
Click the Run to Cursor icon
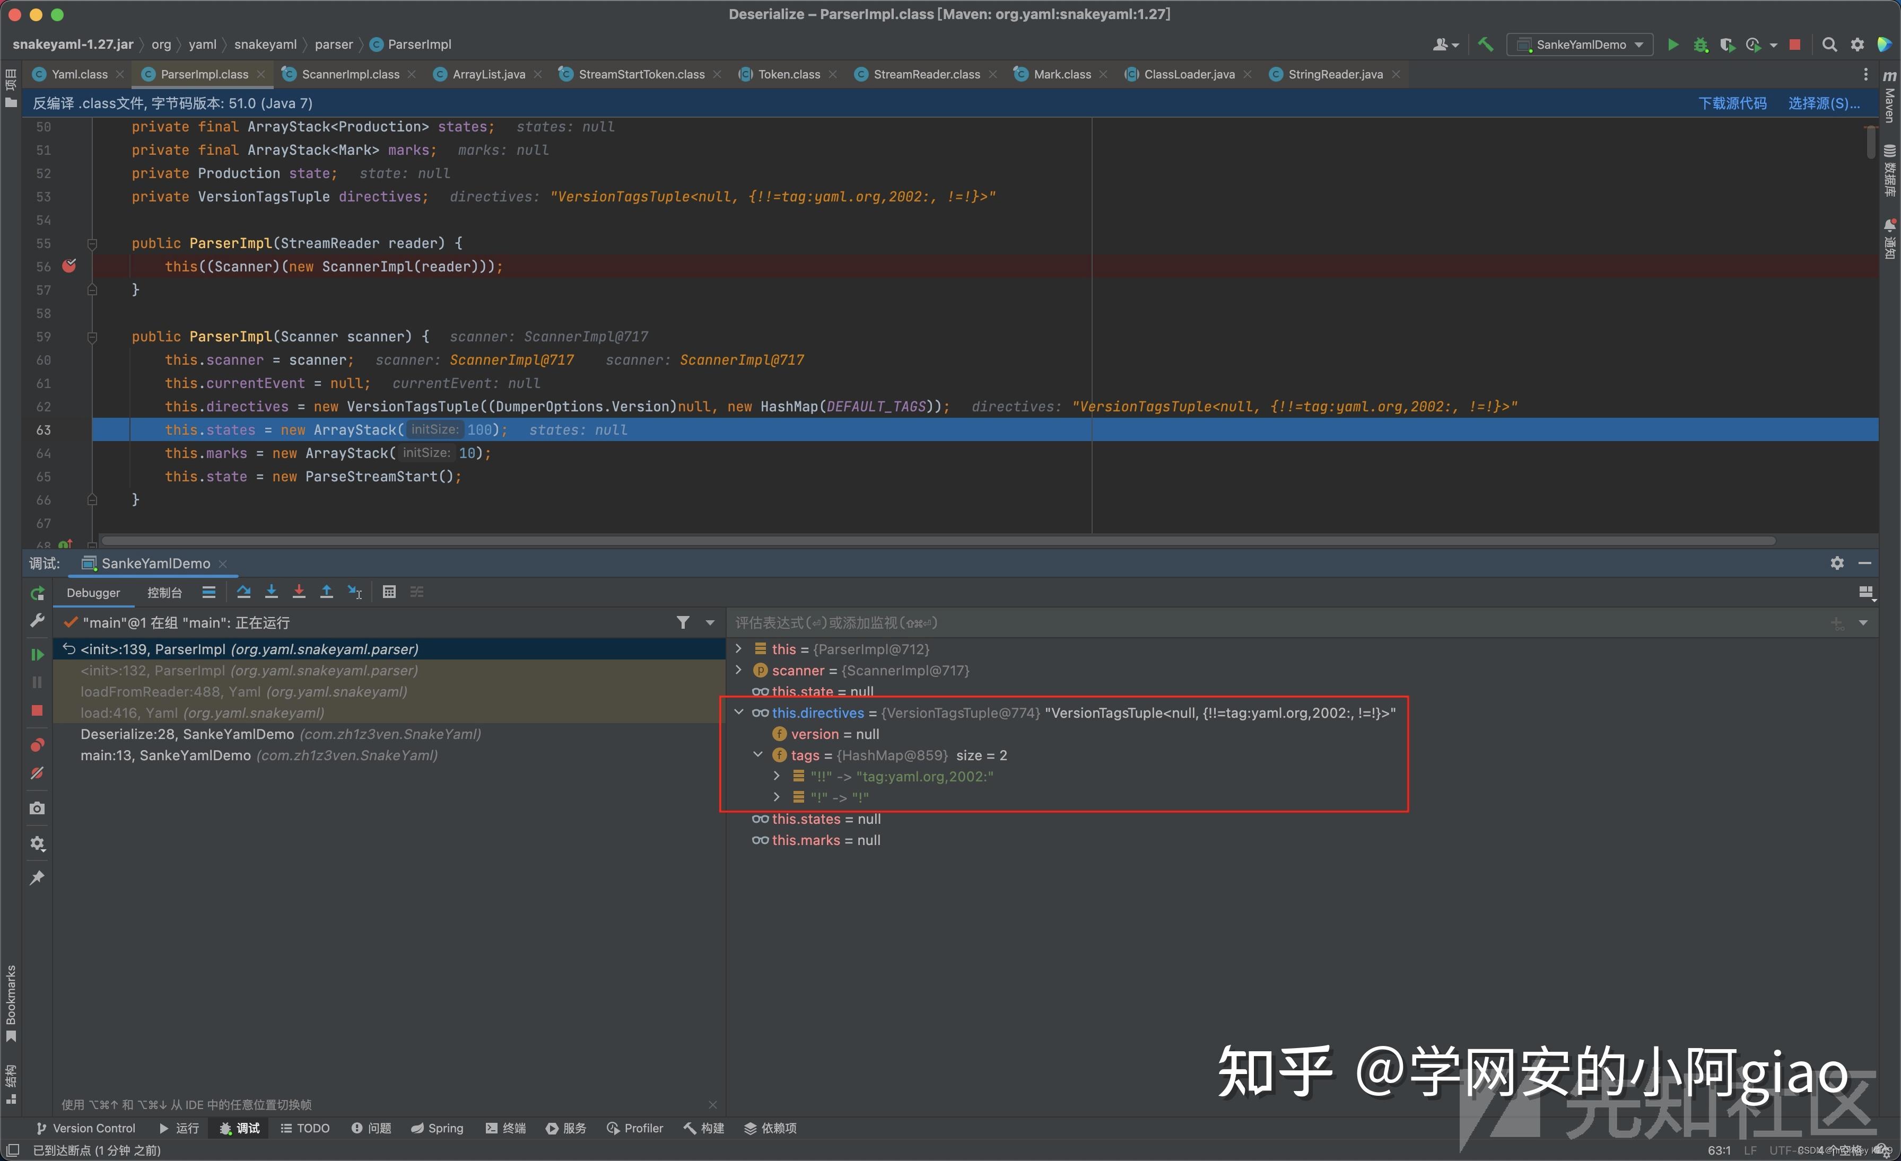pyautogui.click(x=354, y=592)
